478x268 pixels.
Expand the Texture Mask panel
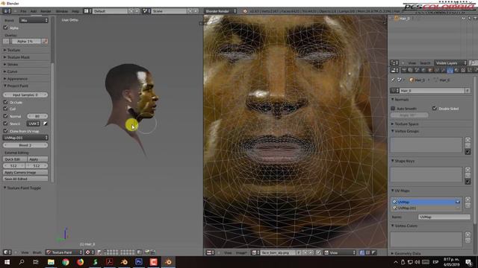point(18,57)
